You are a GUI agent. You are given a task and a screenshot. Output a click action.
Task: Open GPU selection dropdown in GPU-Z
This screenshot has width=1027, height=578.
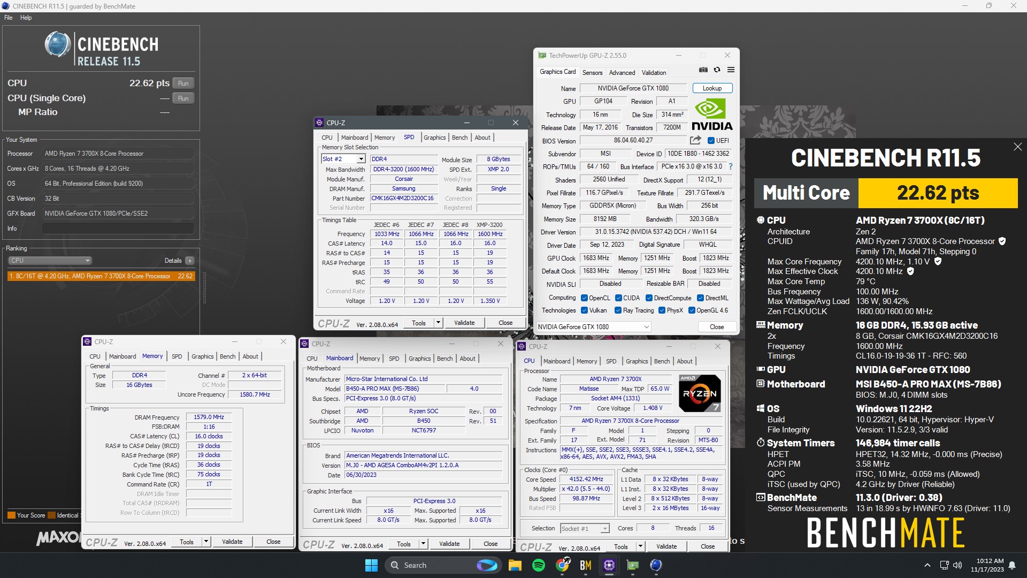[594, 327]
